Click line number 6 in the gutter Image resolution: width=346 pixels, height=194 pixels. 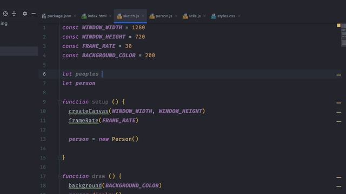point(44,74)
